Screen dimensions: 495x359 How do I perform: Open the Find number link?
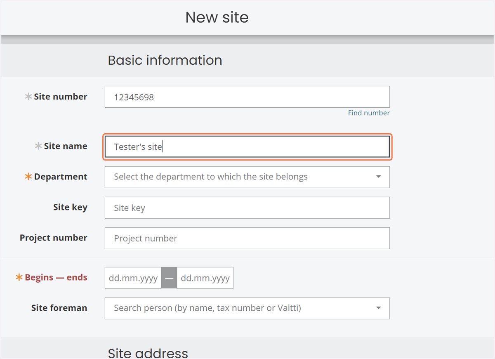369,113
